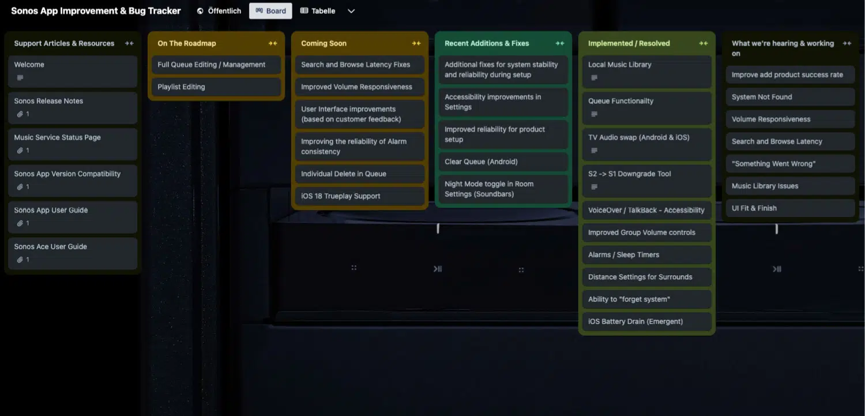Screen dimensions: 865x416
Task: Open VoiceOver / TalkBack - Accessibility card
Action: 647,210
